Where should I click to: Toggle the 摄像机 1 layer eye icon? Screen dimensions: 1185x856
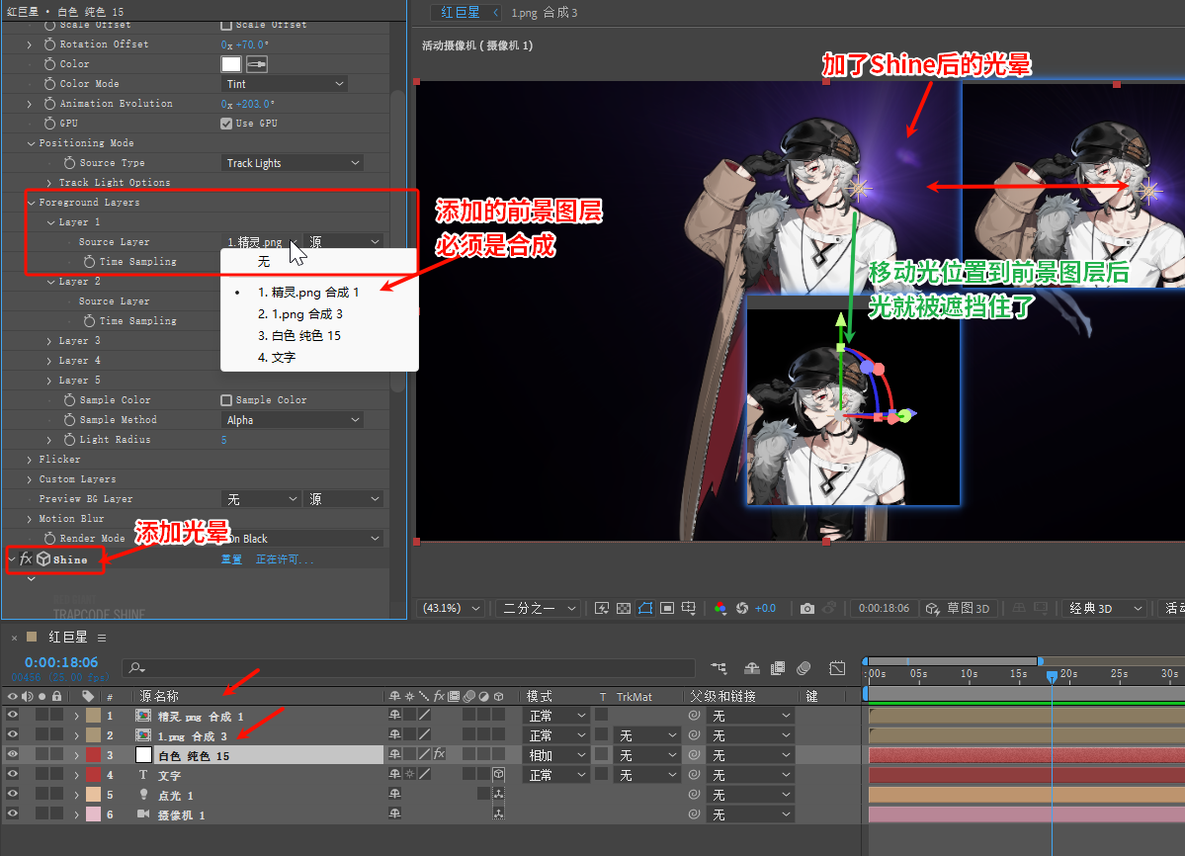point(12,813)
